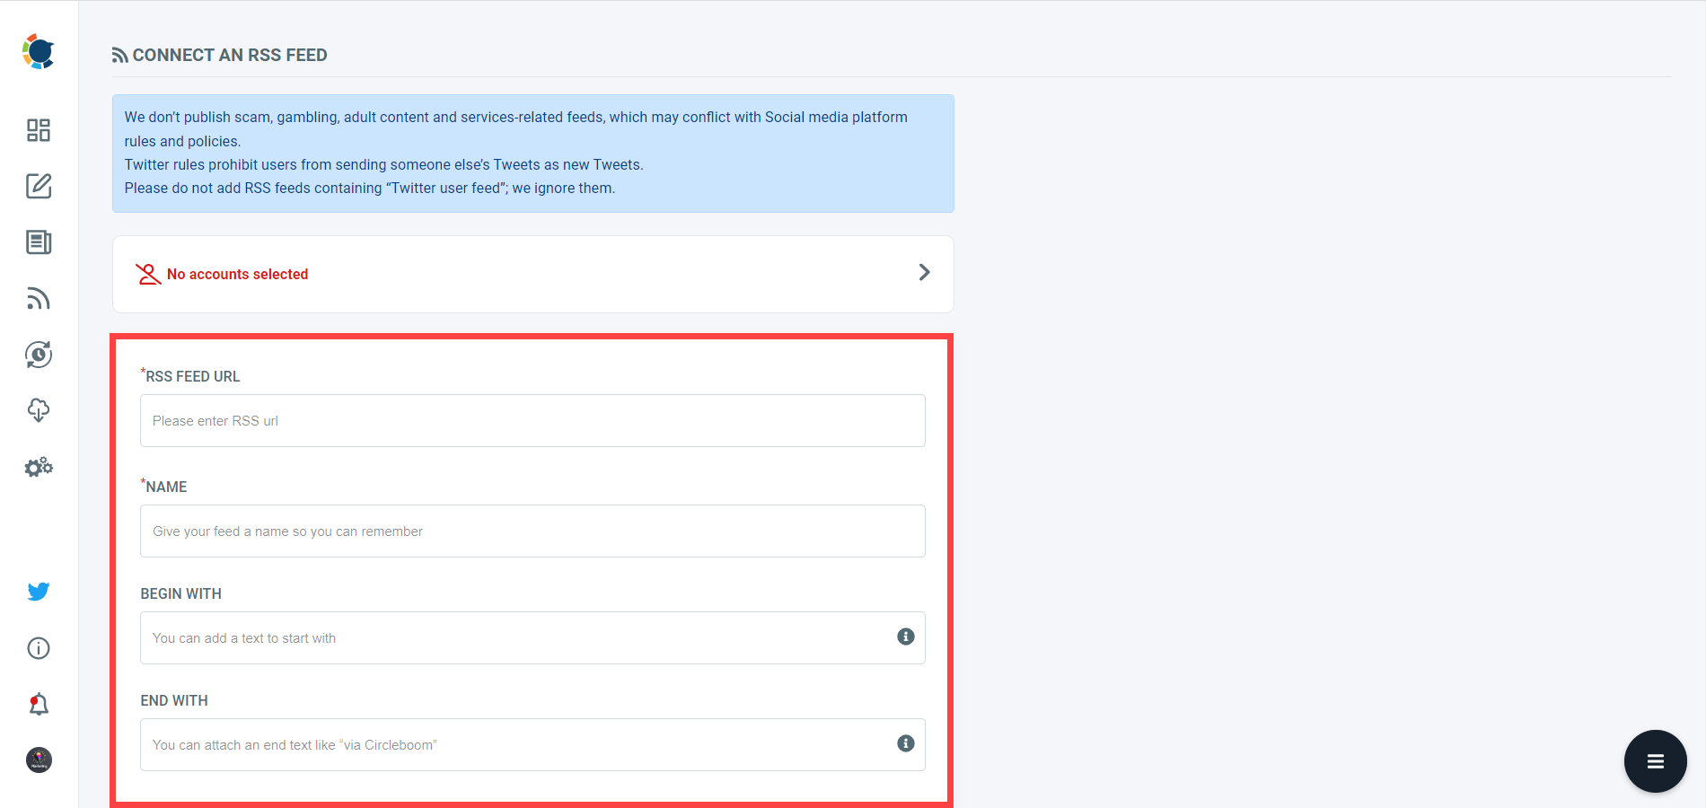Open the info circle icon in sidebar

(38, 648)
